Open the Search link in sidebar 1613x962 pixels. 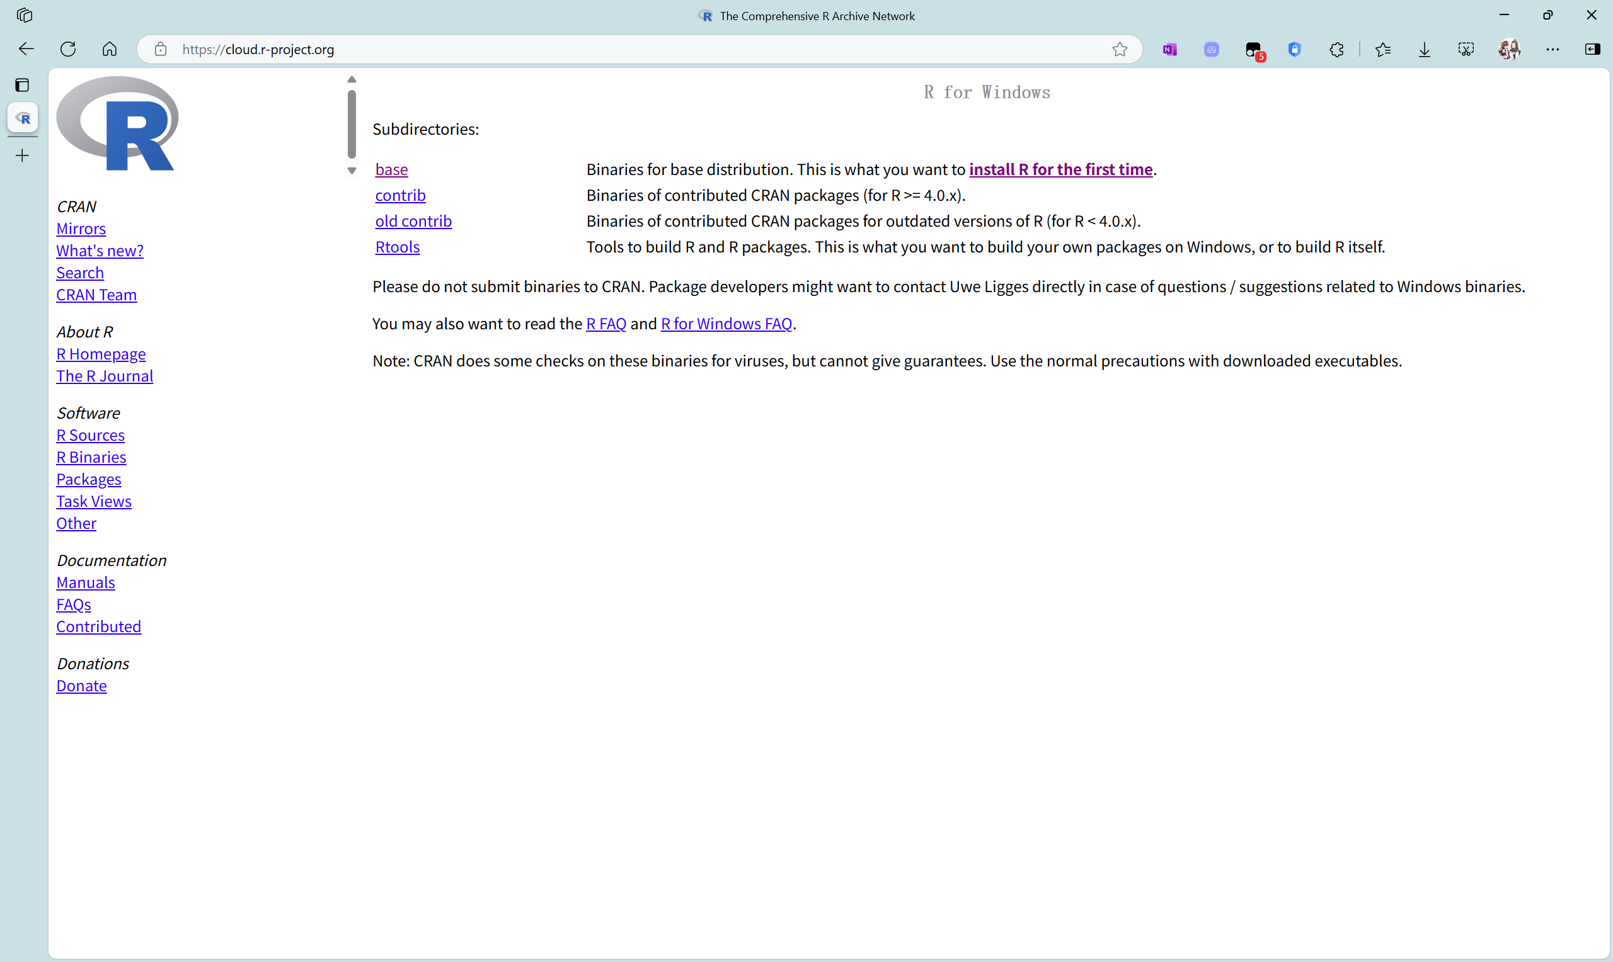pos(80,273)
